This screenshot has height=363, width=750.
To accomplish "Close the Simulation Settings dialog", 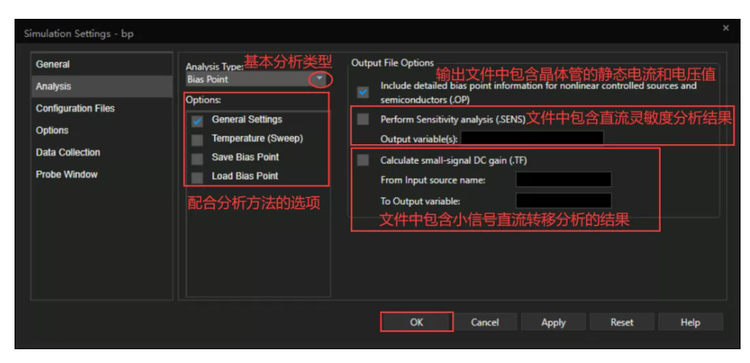I will [x=725, y=29].
